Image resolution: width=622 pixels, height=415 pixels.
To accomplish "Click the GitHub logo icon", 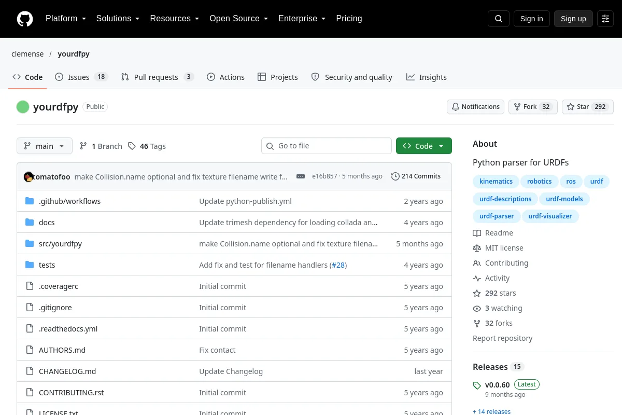I will pos(25,19).
